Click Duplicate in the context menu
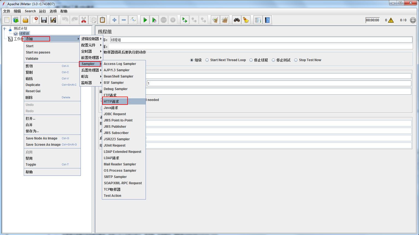This screenshot has width=419, height=235. tap(52, 85)
